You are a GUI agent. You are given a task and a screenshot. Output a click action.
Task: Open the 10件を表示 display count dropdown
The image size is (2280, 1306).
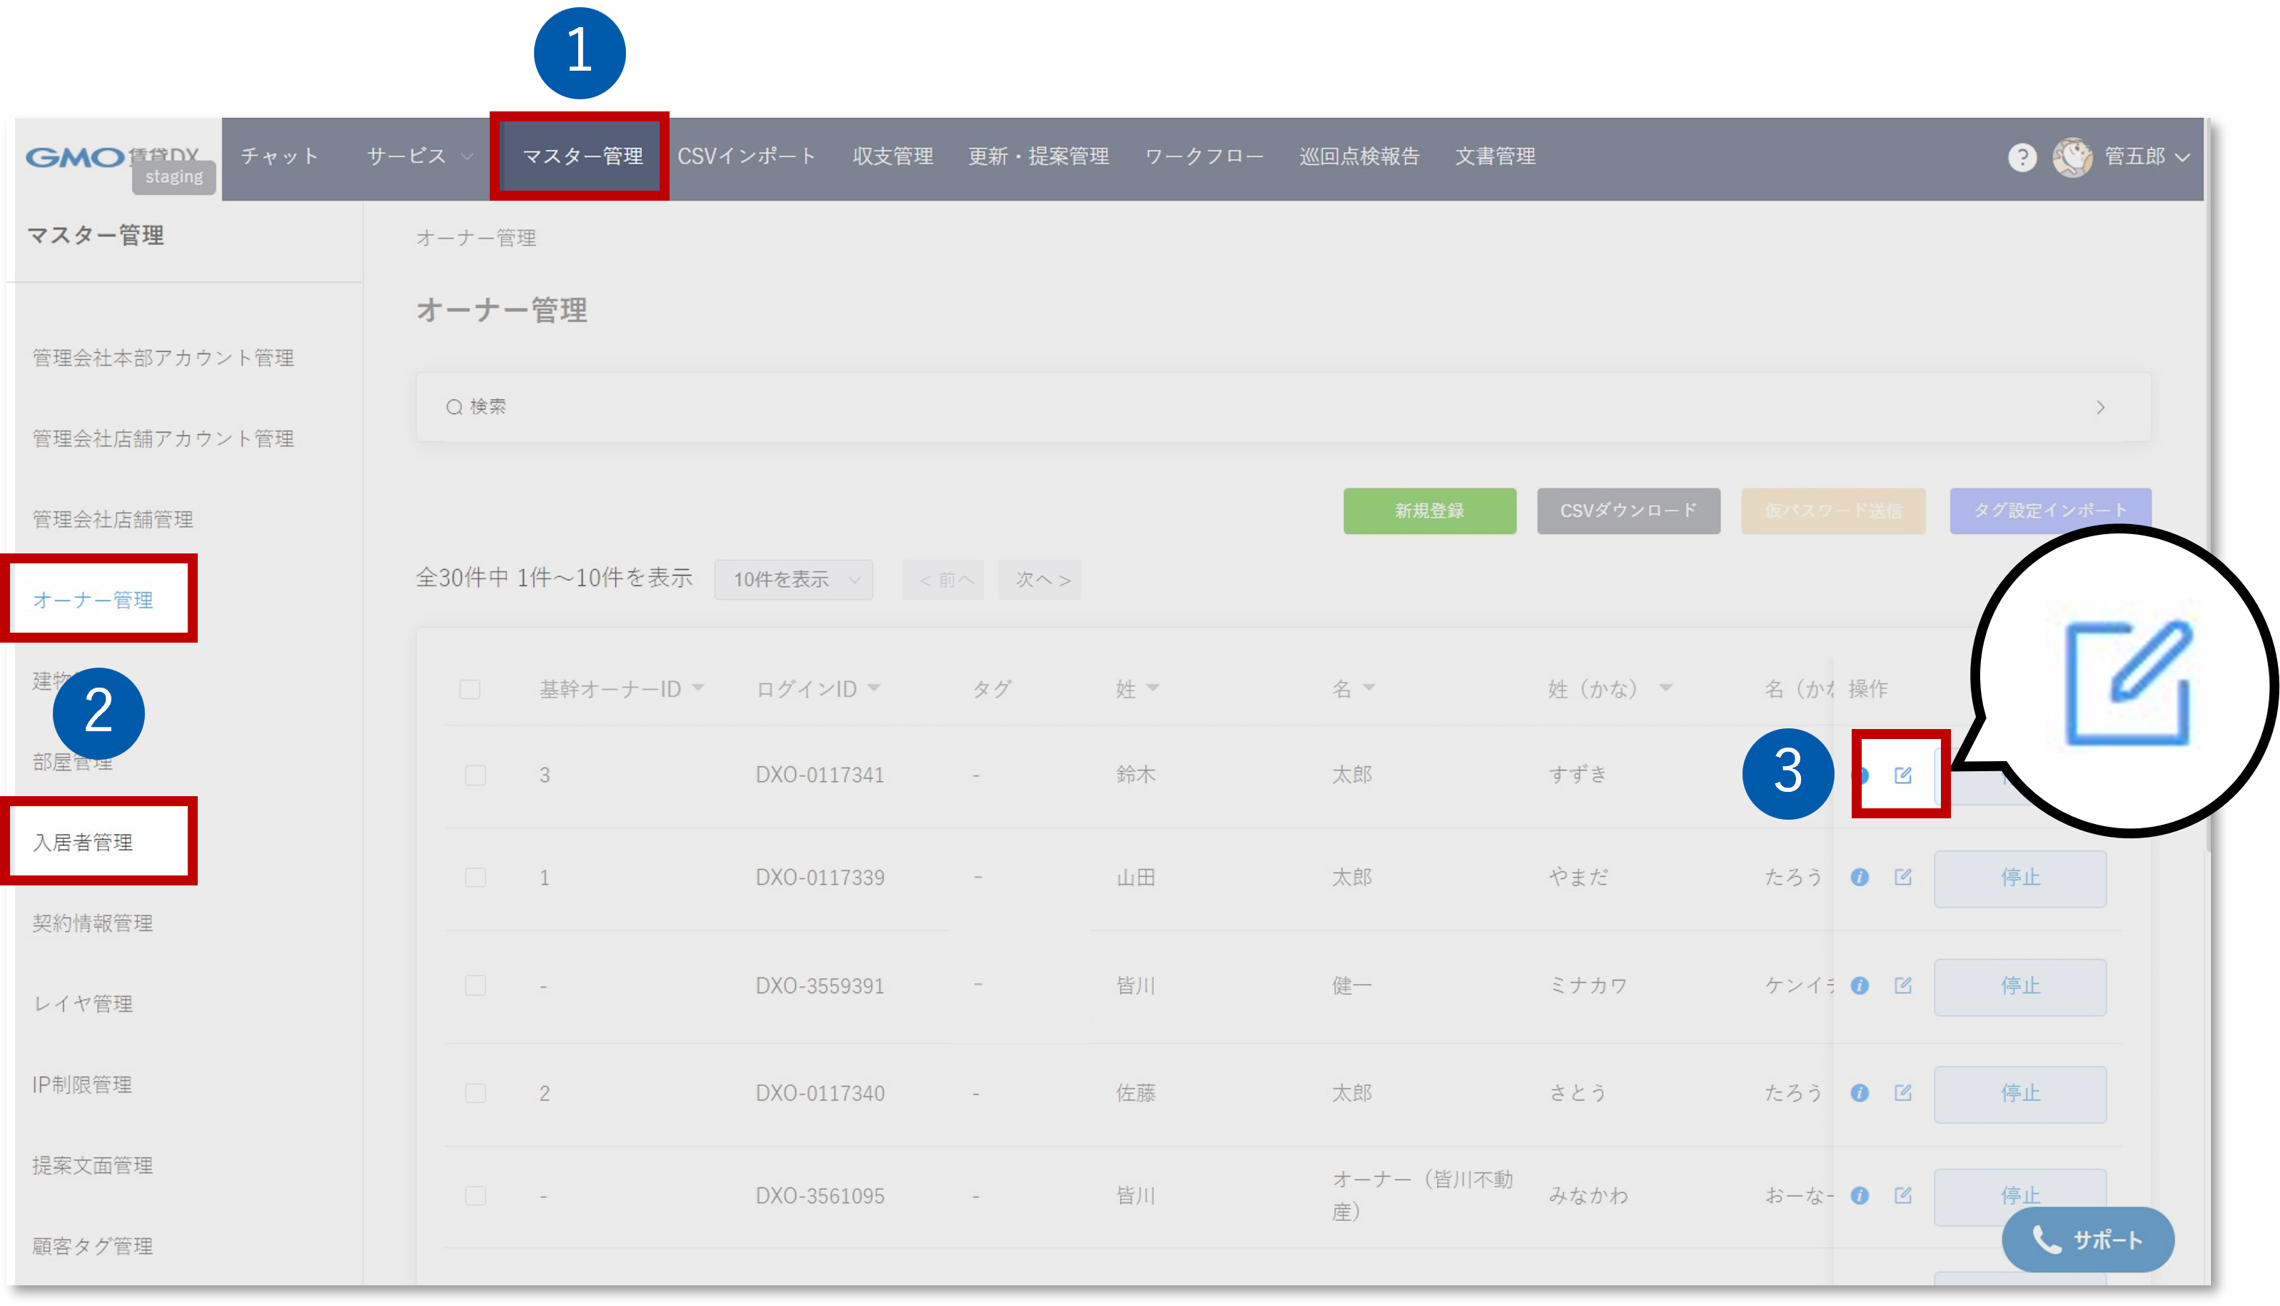(792, 579)
